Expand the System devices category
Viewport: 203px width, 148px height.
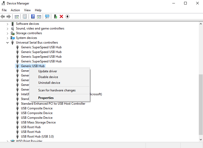(x=8, y=38)
